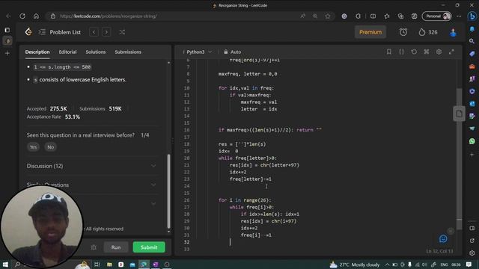The width and height of the screenshot is (479, 269).
Task: Show hidden system tray icons chevron
Action: pyautogui.click(x=387, y=265)
